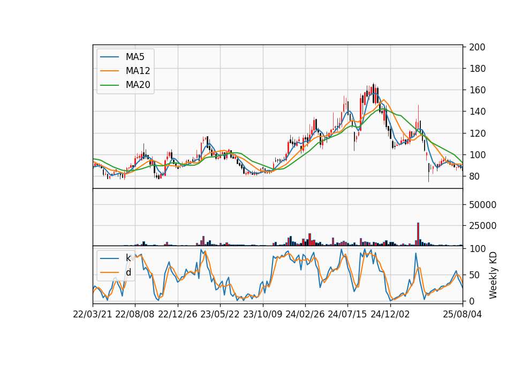Viewport: 514px width, 370px height.
Task: Click the 23/10/09 date label
Action: [262, 314]
